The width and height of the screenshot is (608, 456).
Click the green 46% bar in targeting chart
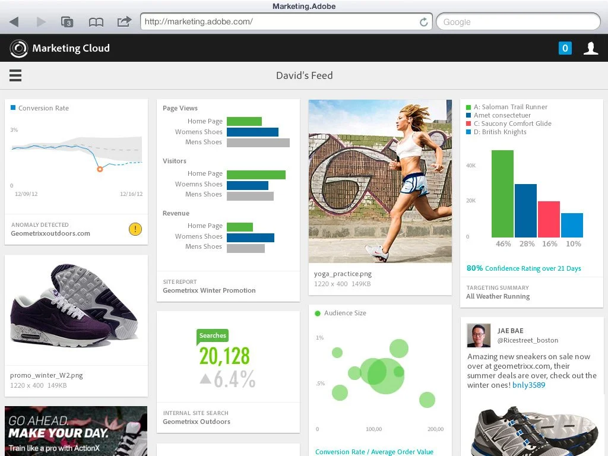[502, 194]
